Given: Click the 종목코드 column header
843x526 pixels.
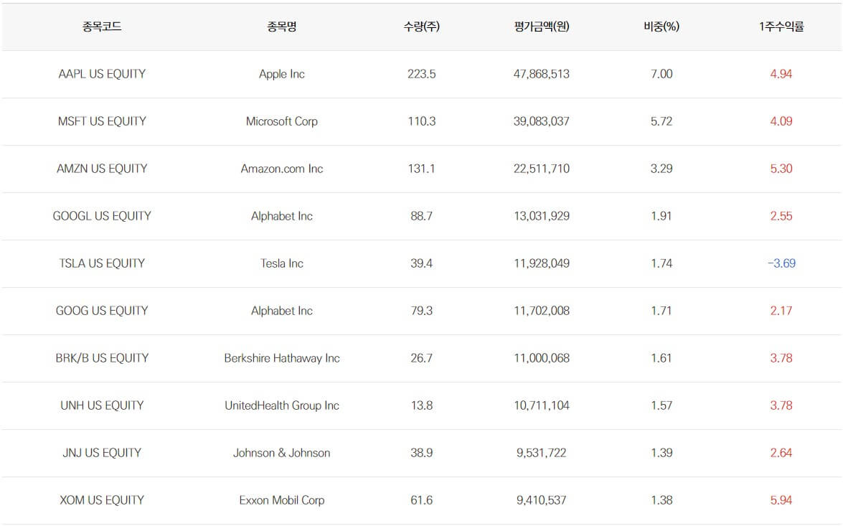Looking at the screenshot, I should coord(102,27).
